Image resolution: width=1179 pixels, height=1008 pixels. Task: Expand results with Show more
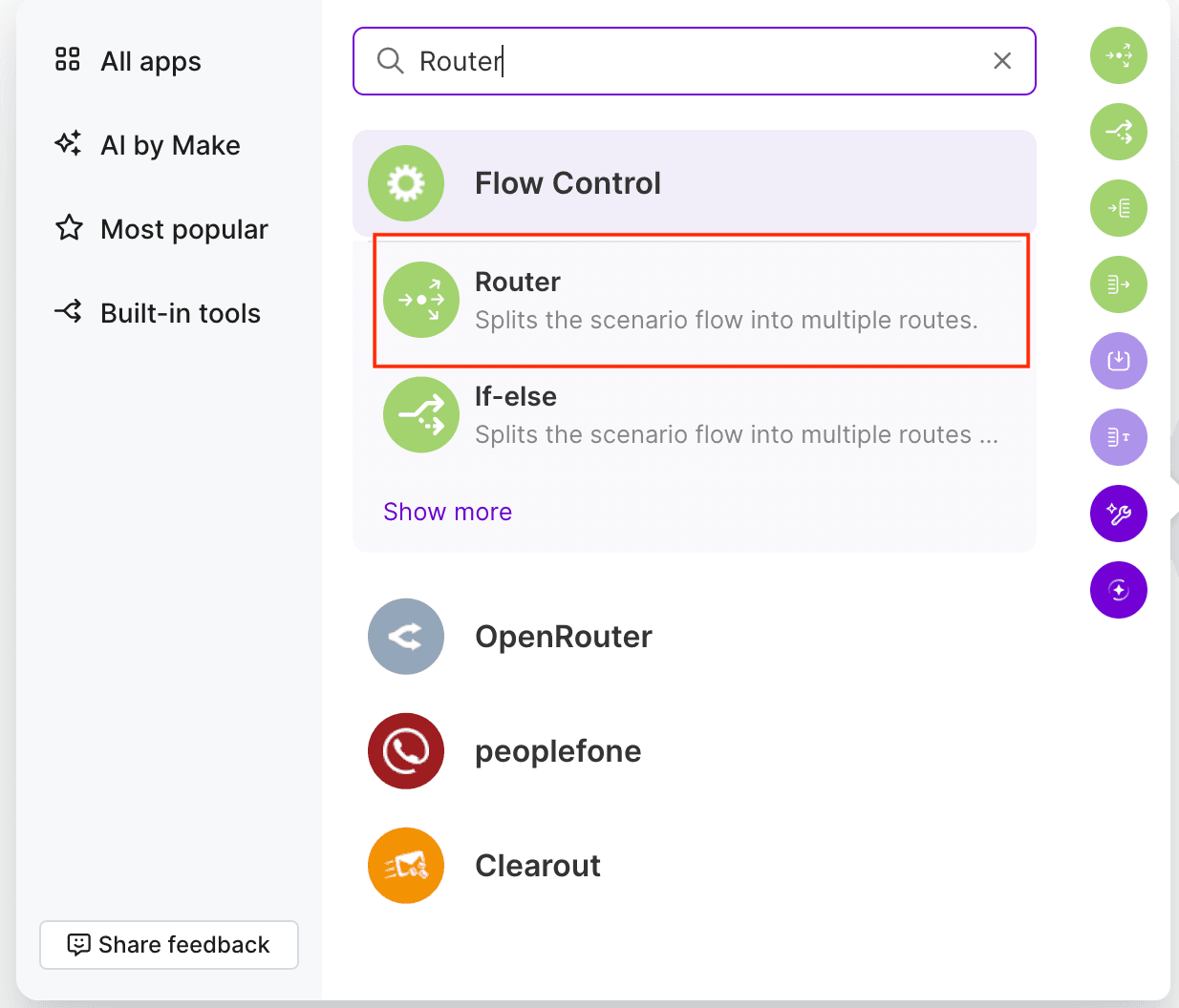click(x=447, y=512)
